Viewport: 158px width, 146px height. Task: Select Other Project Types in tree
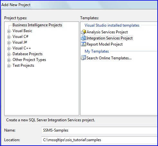[29, 60]
